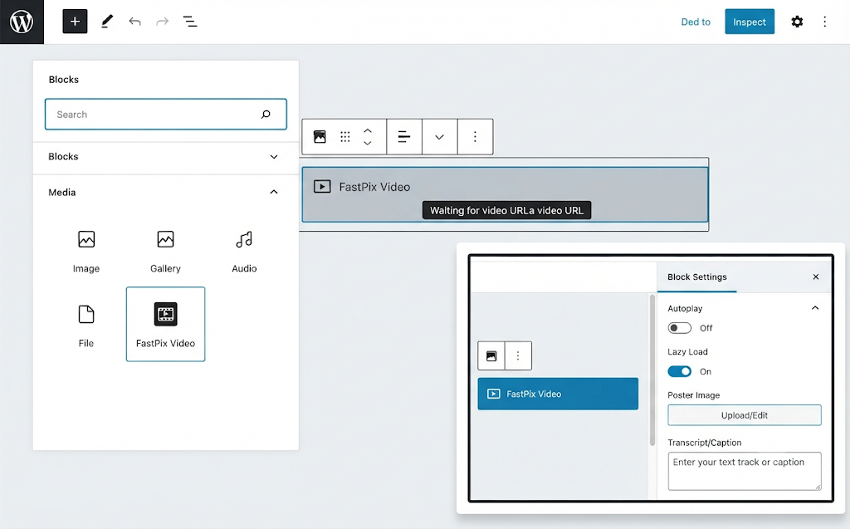Turn on the Autoplay toggle
Viewport: 850px width, 529px height.
point(679,328)
